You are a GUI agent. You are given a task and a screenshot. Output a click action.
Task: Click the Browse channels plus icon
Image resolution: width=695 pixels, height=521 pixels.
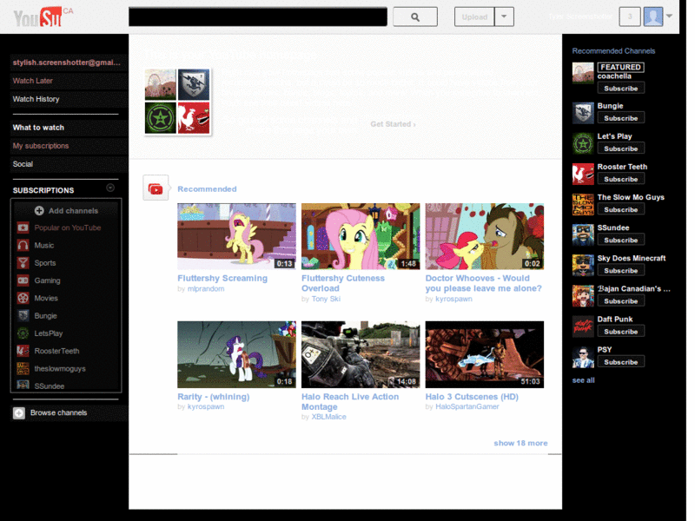pos(19,413)
